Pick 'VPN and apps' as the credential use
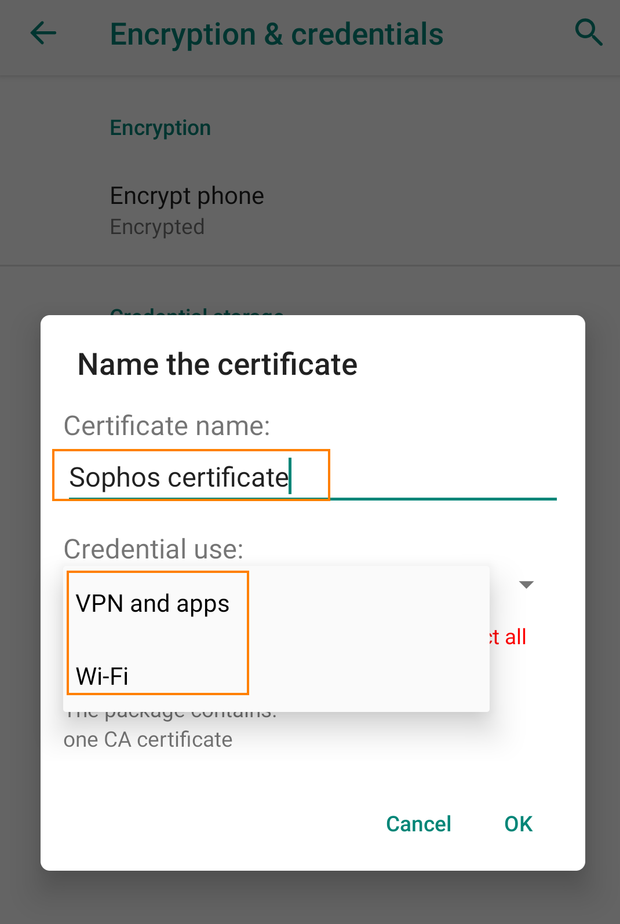This screenshot has width=620, height=924. pos(152,603)
